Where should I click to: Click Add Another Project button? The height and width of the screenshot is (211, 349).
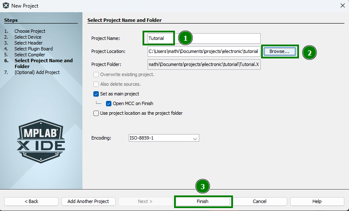88,201
